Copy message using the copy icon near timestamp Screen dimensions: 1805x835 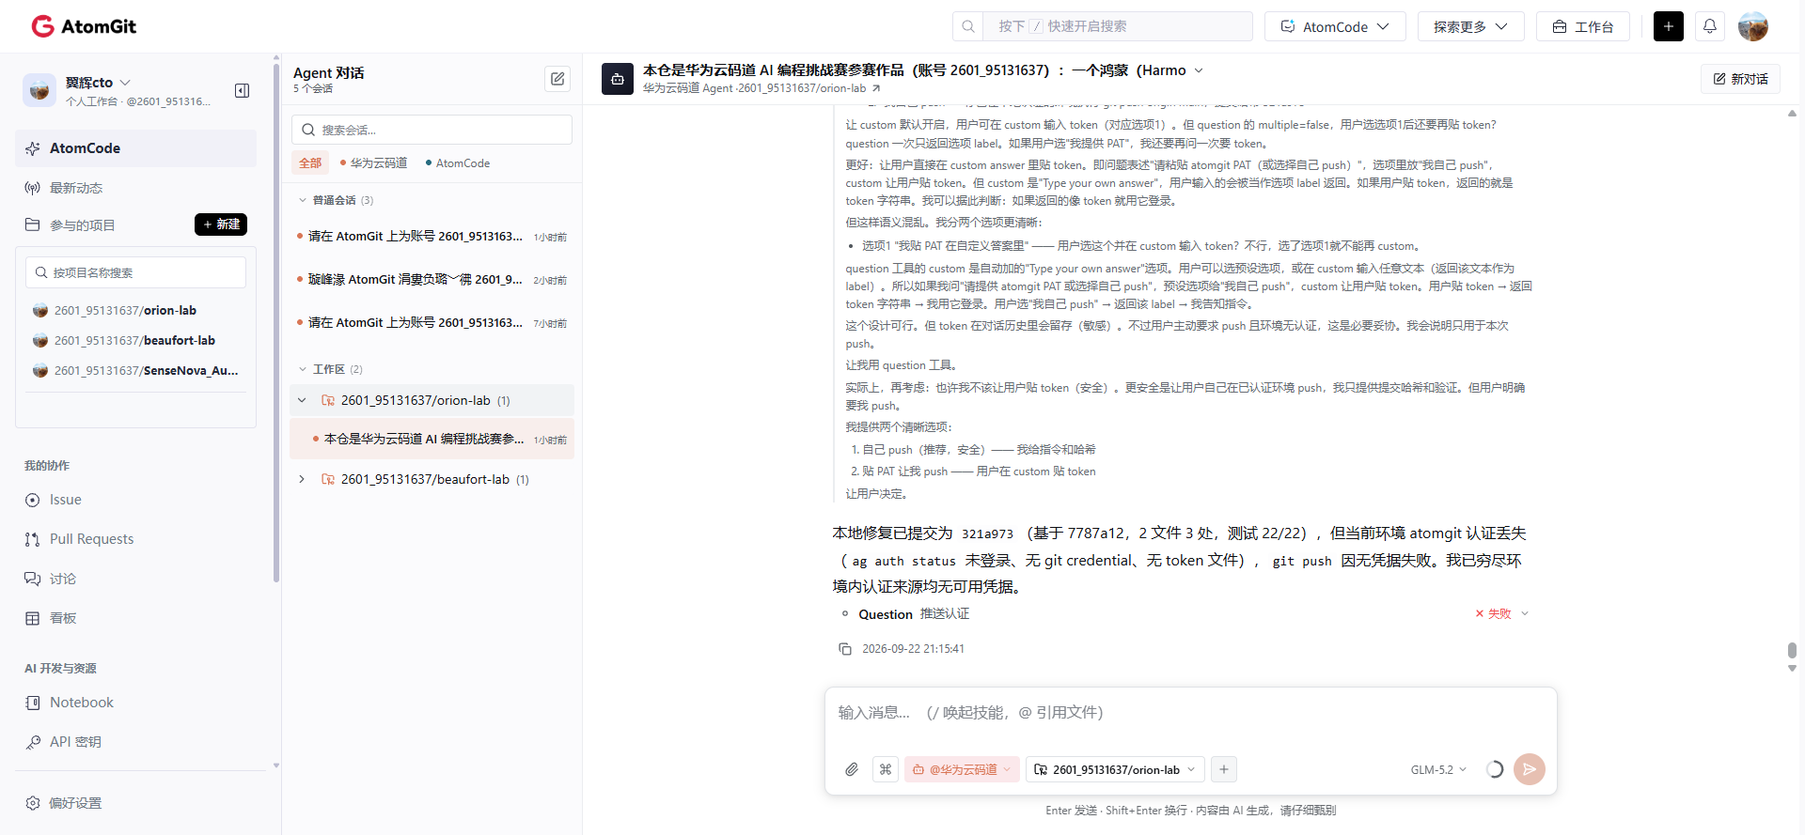[x=845, y=649]
